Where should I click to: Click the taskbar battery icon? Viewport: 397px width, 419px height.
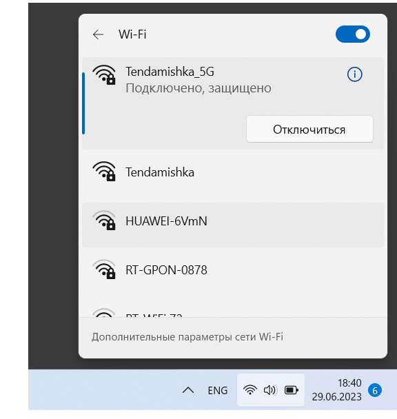click(x=292, y=391)
